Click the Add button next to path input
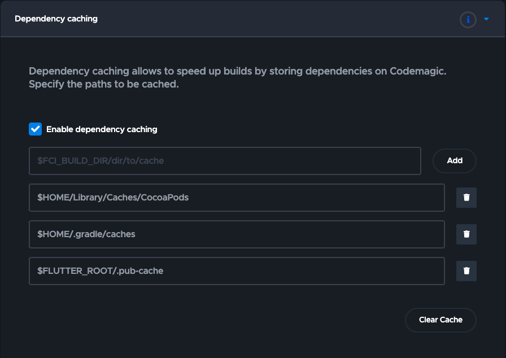This screenshot has width=506, height=358. tap(455, 160)
